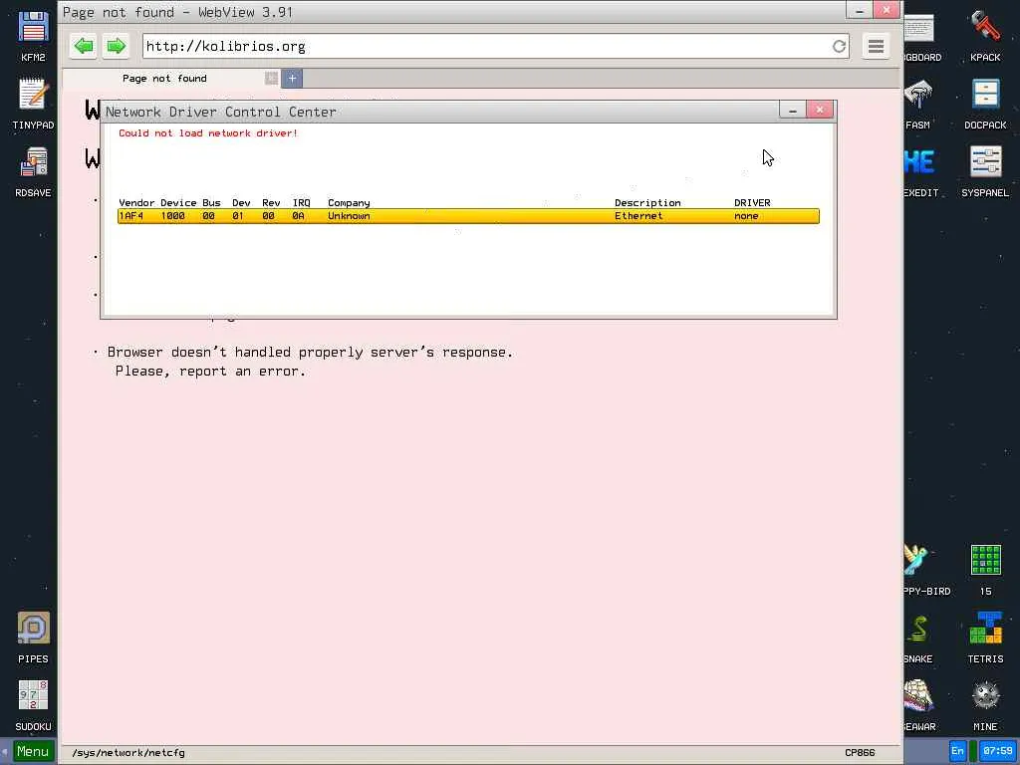Minimize the WebView window
The width and height of the screenshot is (1020, 765).
coord(859,10)
